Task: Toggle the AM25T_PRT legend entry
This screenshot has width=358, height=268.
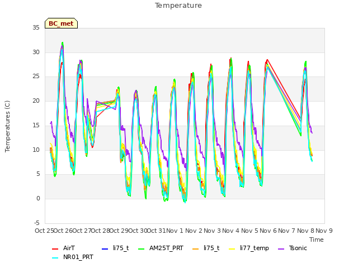Action: point(161,248)
